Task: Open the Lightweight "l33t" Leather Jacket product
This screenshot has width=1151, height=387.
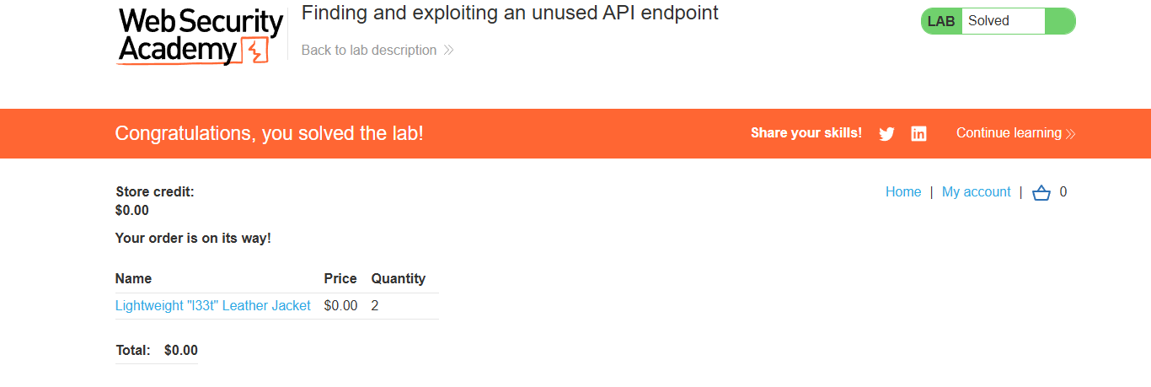Action: click(x=213, y=306)
